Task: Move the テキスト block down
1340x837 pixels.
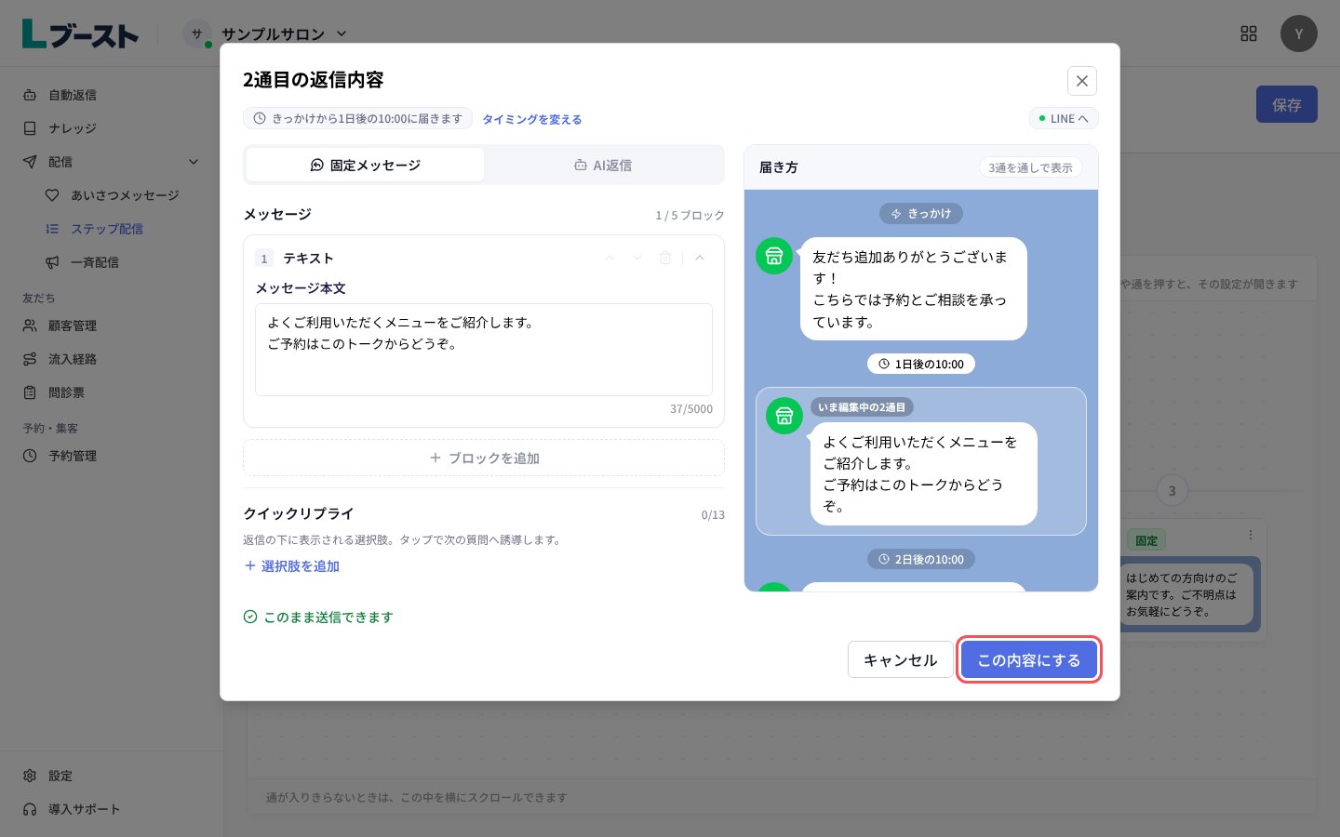Action: coord(637,258)
